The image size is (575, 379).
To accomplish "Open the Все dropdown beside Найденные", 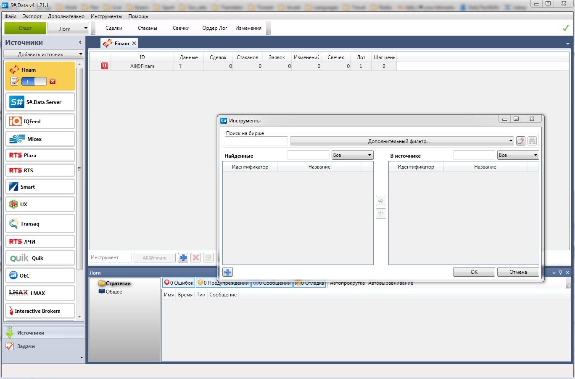I will coord(352,155).
